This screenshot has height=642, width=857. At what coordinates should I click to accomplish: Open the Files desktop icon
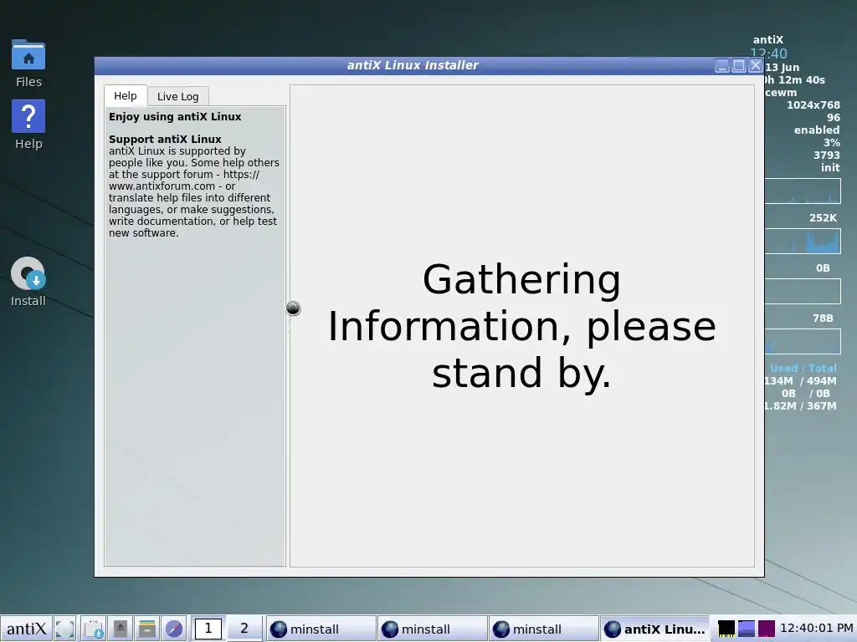tap(28, 63)
